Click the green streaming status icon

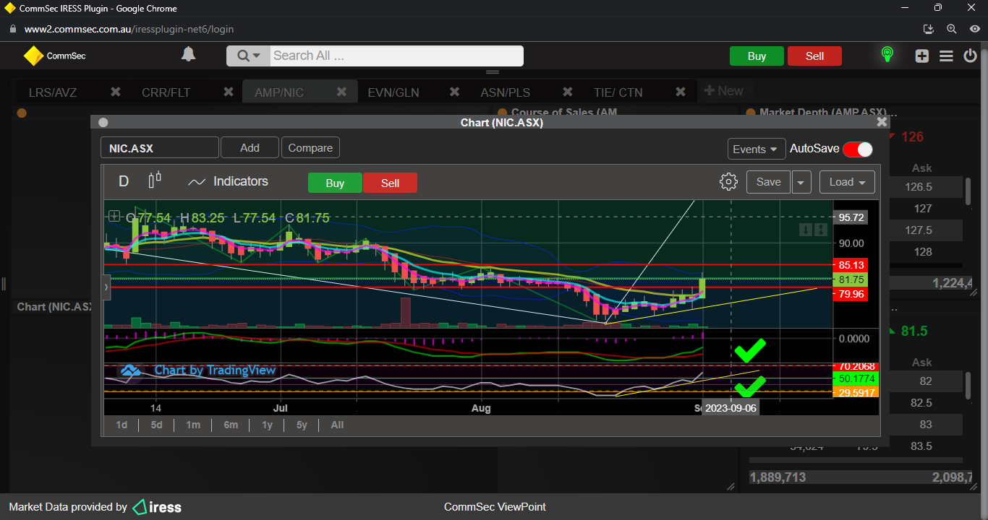[887, 55]
